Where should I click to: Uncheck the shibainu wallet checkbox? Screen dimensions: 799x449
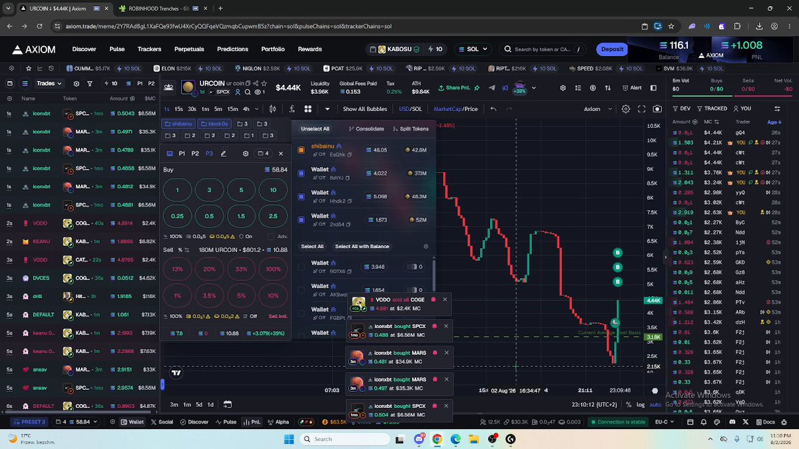[x=301, y=150]
